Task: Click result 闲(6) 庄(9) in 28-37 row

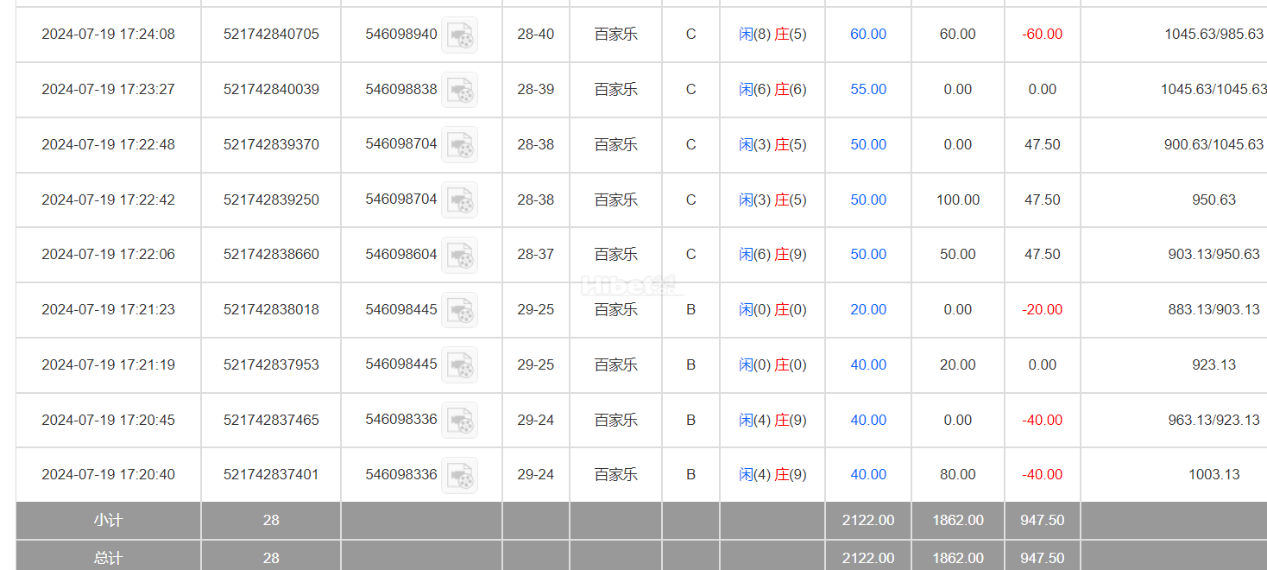Action: click(772, 255)
